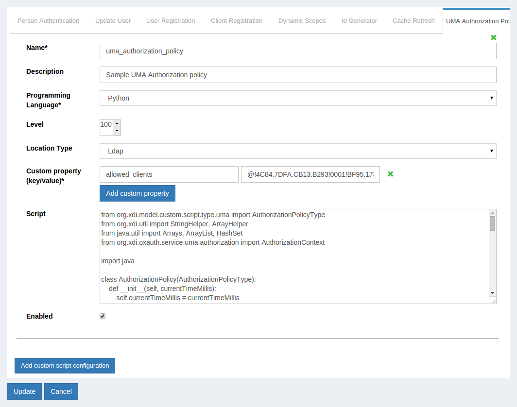This screenshot has width=517, height=407.
Task: Click the script scrollbar down arrow
Action: (492, 293)
